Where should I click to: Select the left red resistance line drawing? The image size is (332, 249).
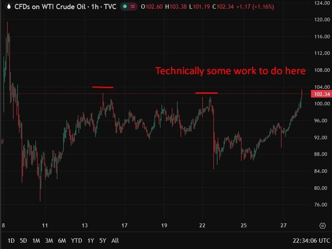coord(102,87)
